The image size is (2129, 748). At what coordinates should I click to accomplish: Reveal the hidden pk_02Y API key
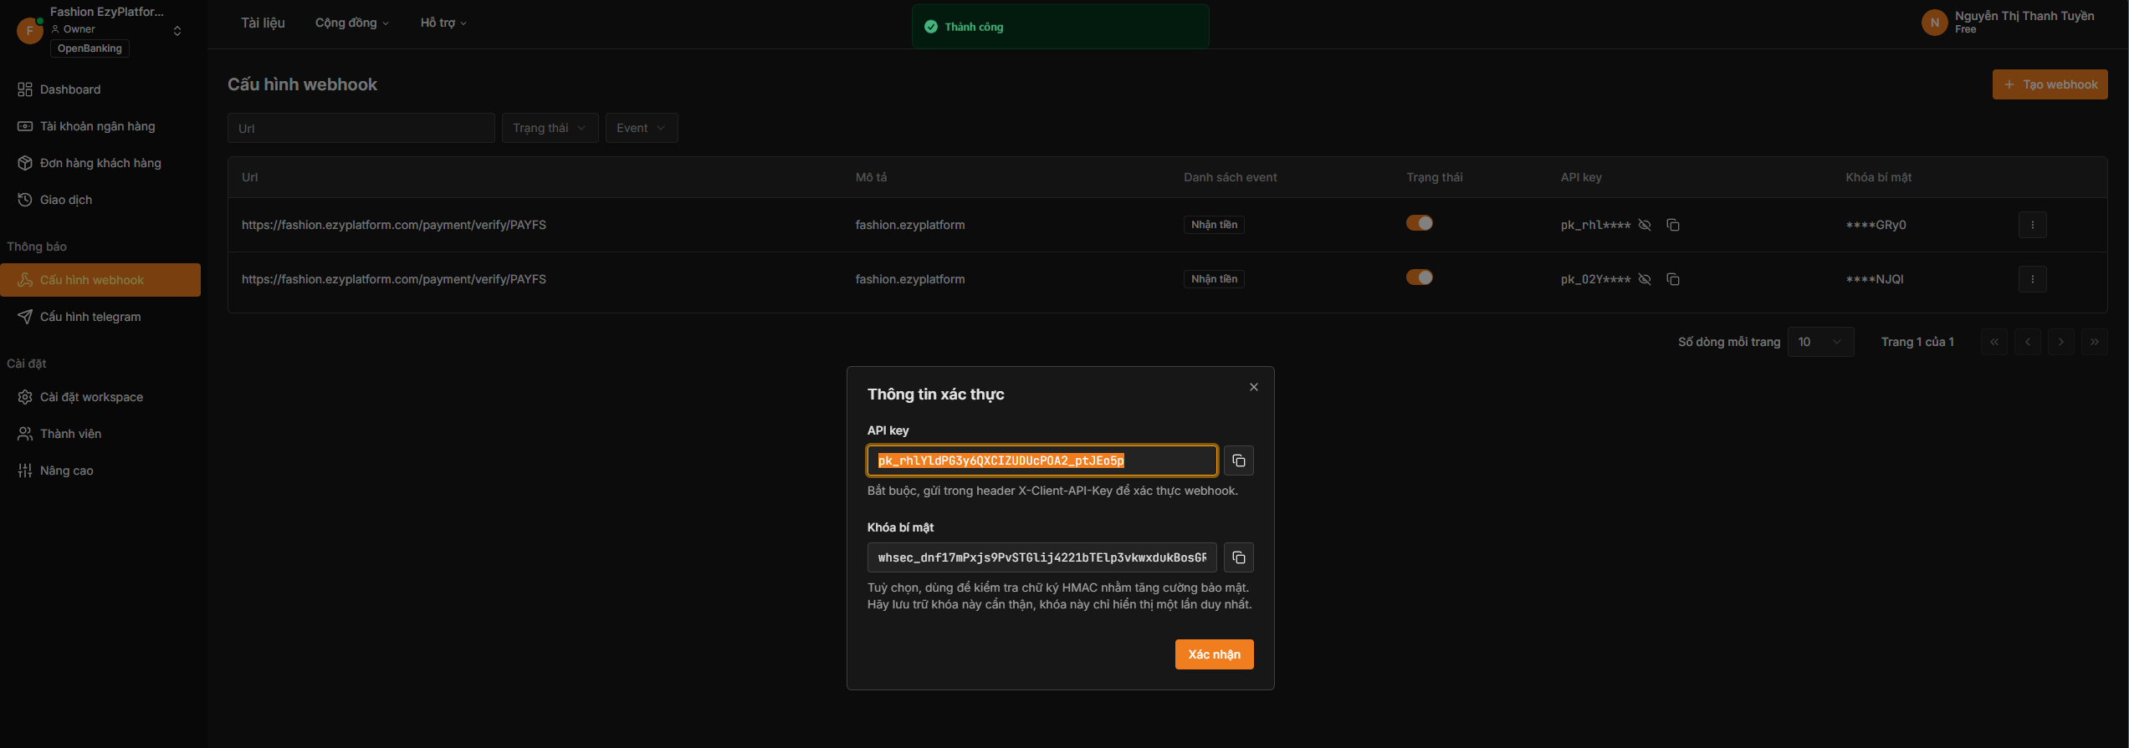click(x=1645, y=279)
